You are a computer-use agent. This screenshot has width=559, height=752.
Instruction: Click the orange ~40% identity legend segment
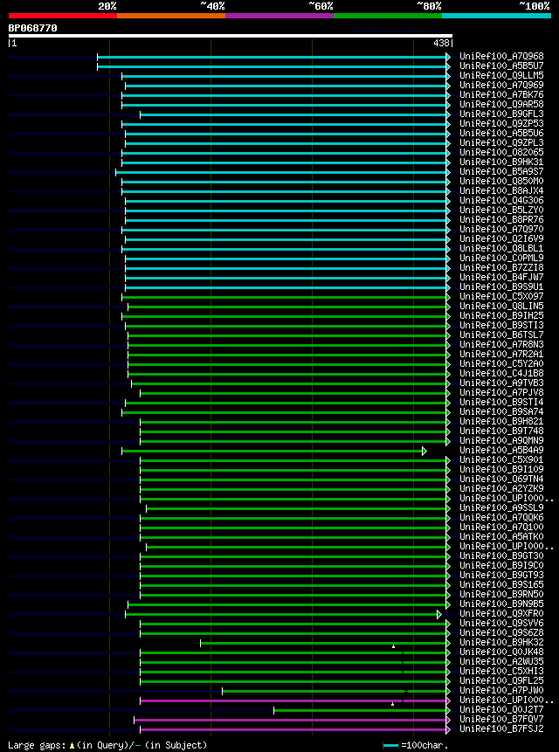click(171, 16)
